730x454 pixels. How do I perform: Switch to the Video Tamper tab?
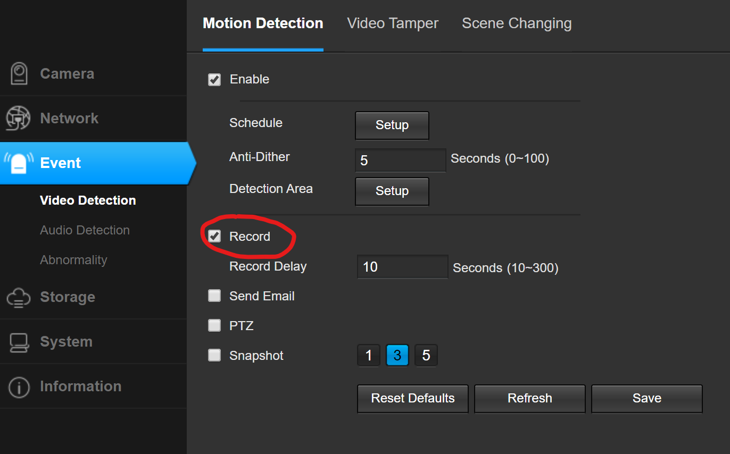tap(393, 23)
